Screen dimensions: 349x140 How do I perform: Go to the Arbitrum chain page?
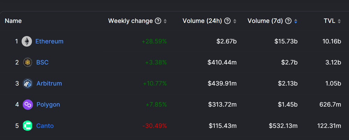(49, 84)
